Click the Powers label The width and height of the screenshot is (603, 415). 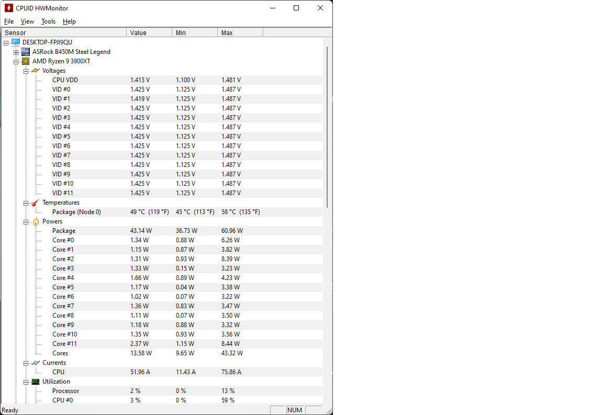pos(52,221)
